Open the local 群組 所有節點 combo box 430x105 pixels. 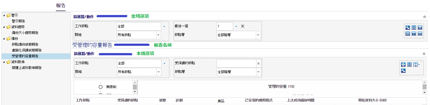tap(139, 72)
